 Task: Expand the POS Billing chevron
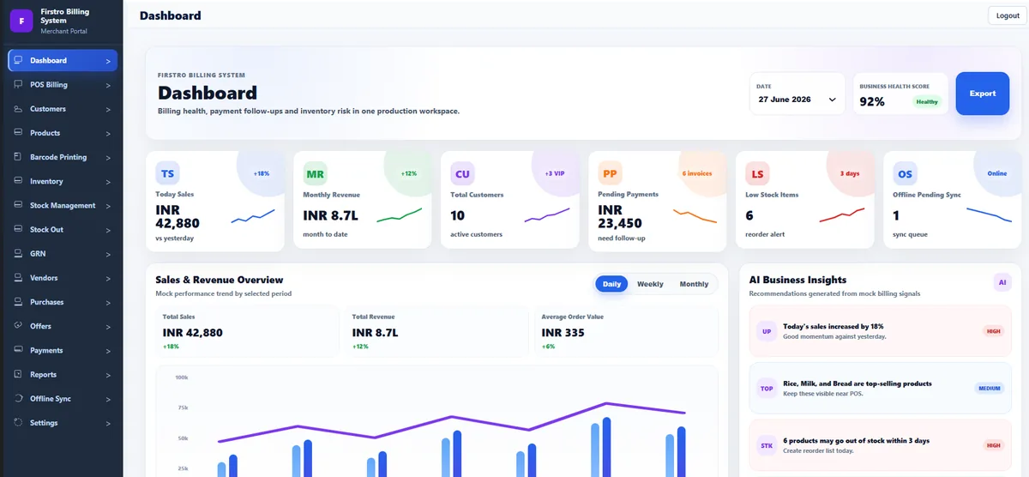[108, 85]
